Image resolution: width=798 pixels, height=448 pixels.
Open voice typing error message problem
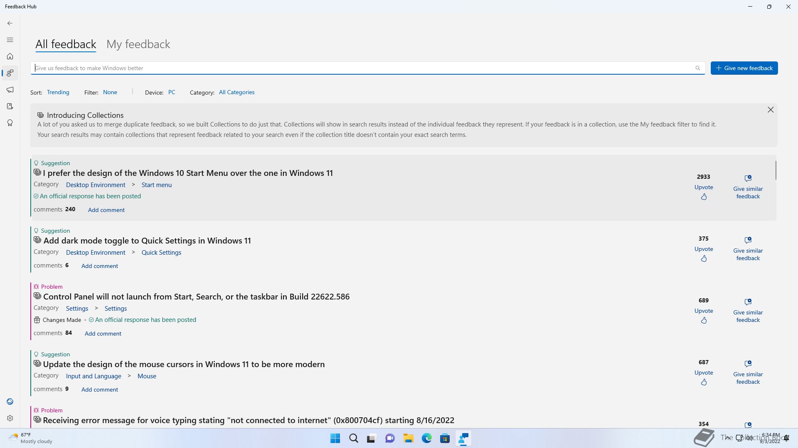249,420
